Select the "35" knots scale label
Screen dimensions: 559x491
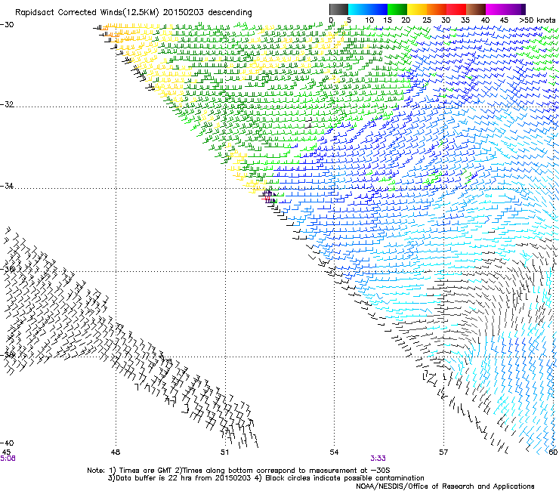point(465,20)
